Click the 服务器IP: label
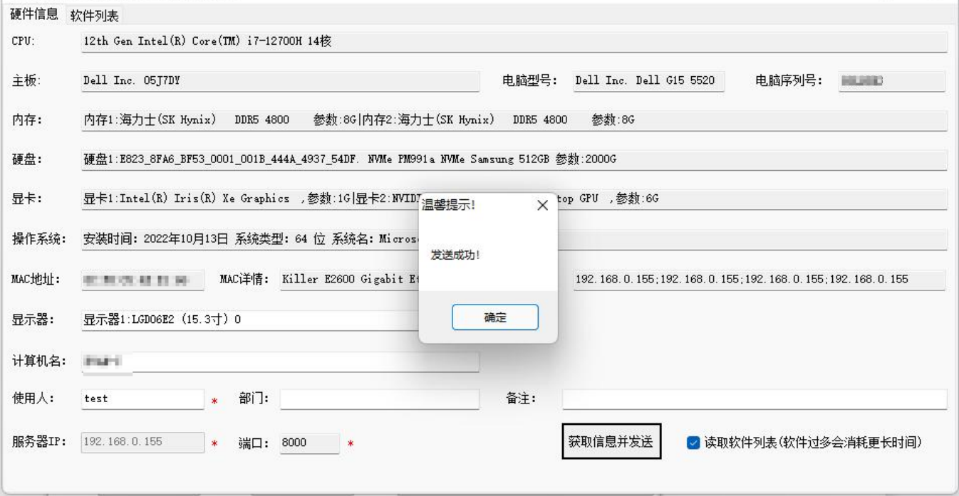Viewport: 959px width, 496px height. click(x=39, y=442)
